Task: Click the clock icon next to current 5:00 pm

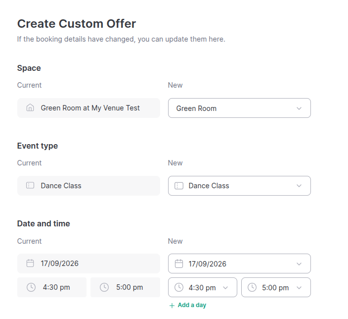Action: point(104,287)
